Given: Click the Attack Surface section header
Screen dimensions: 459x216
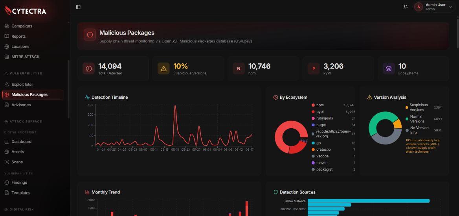Looking at the screenshot, I should pos(23,122).
